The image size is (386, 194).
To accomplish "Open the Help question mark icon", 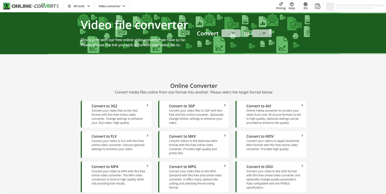I will point(291,4).
